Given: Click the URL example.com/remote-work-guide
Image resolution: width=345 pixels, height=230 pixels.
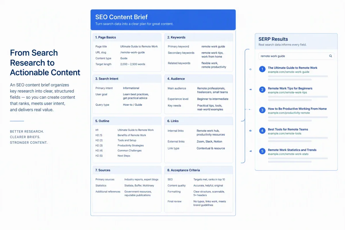Looking at the screenshot, I should 289,72.
